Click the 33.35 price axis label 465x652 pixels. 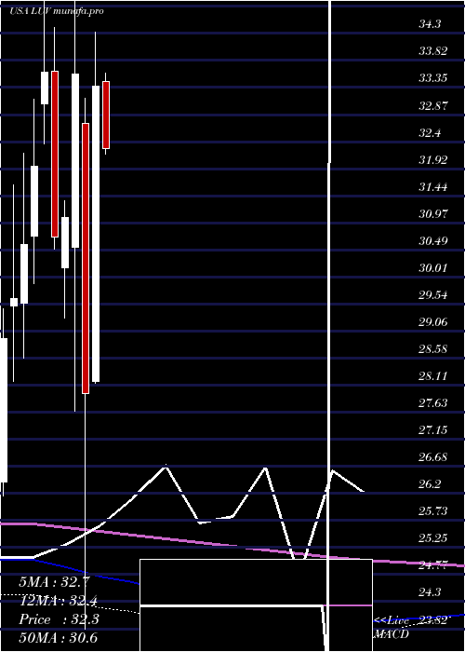tap(433, 78)
